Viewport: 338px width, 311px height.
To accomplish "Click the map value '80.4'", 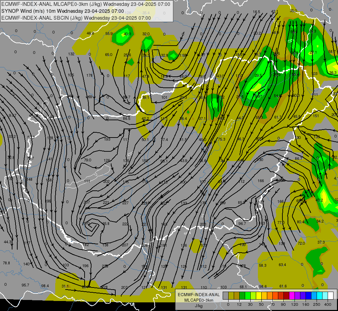I will click(300, 222).
